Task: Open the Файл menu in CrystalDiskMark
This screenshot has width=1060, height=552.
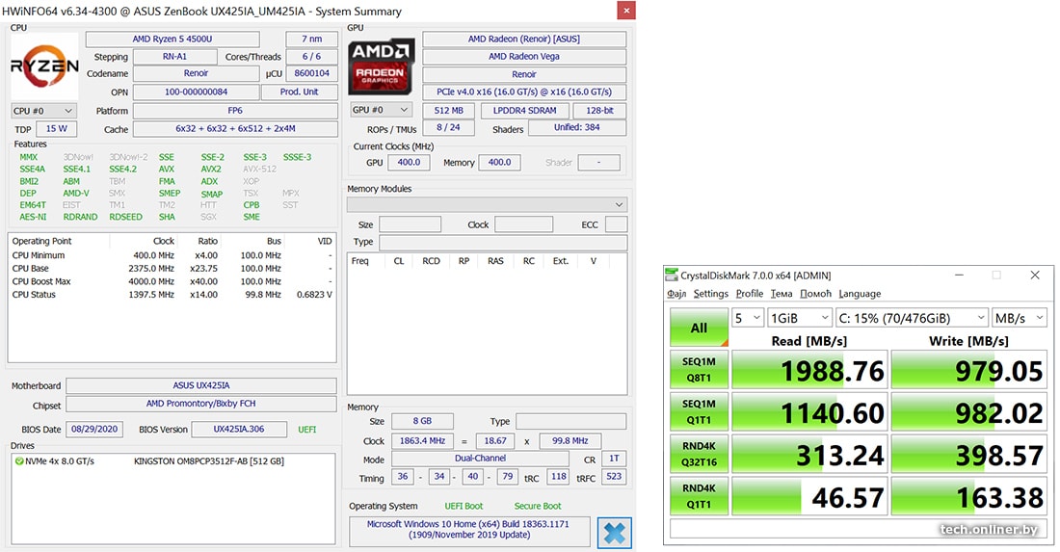Action: tap(676, 294)
